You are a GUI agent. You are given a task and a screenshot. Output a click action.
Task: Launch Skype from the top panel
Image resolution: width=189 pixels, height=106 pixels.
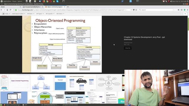(x=57, y=1)
